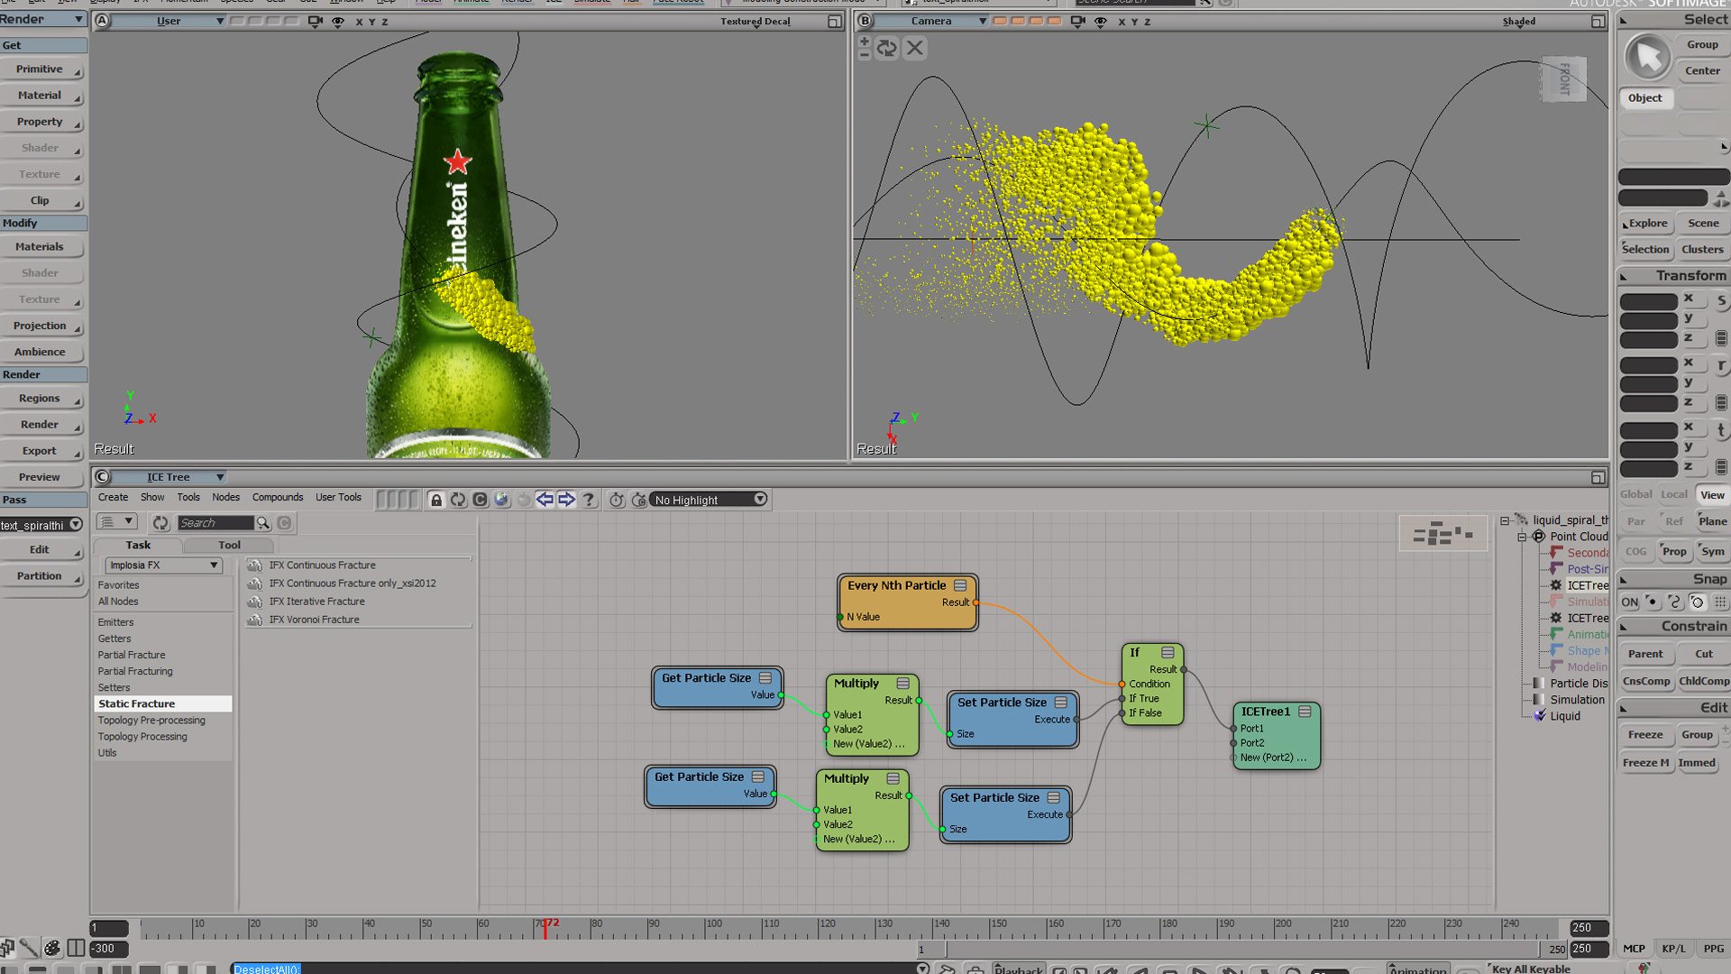
Task: Toggle the eye icon in User viewport header
Action: pos(338,22)
